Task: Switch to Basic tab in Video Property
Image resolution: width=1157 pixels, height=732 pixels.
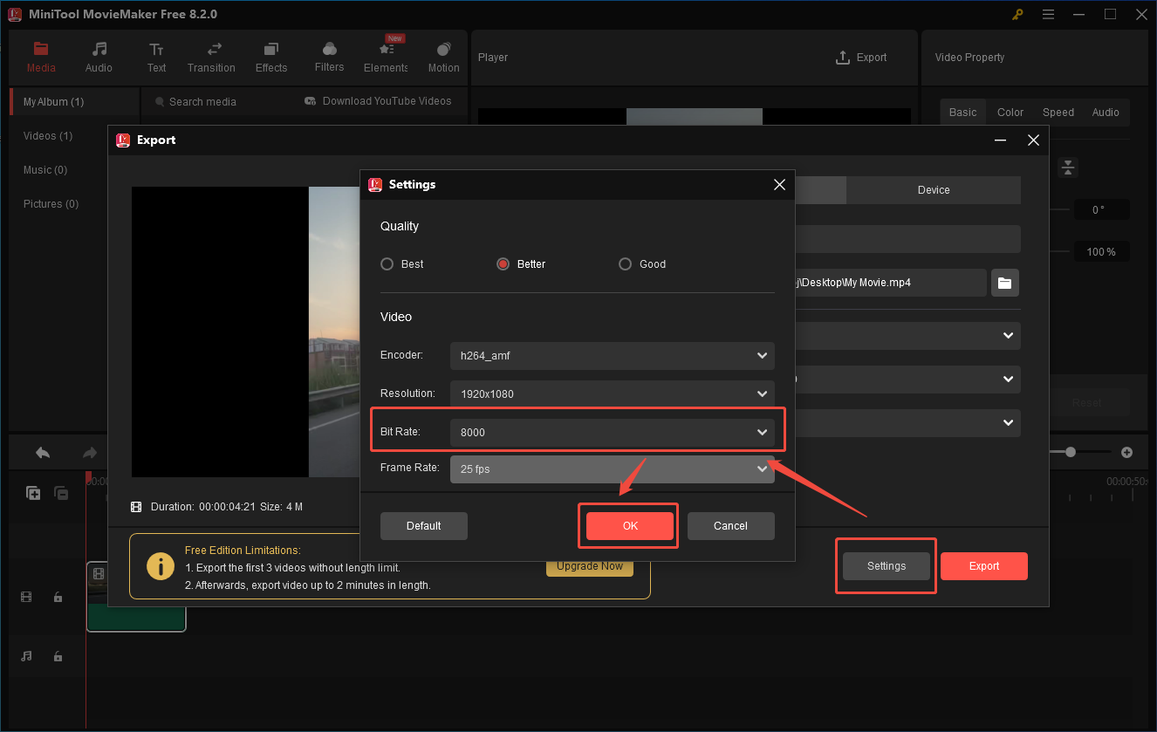Action: [x=962, y=113]
